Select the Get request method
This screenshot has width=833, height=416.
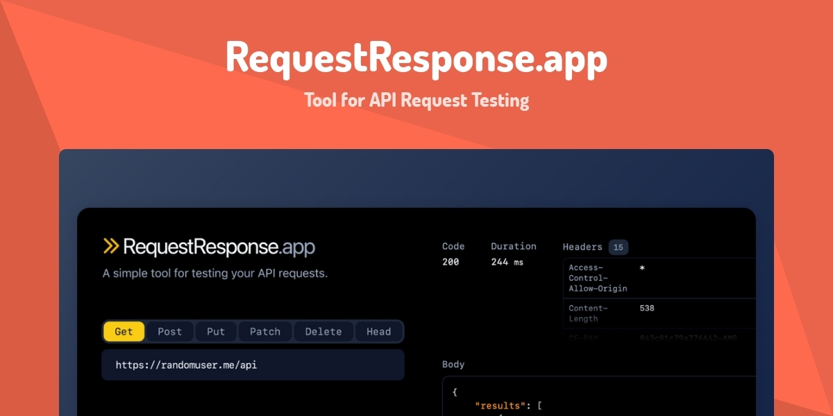click(x=124, y=331)
